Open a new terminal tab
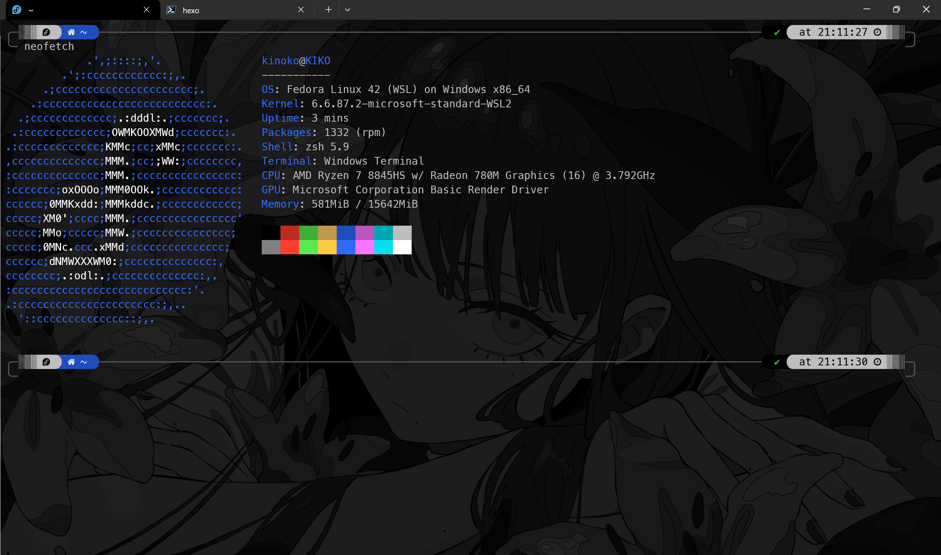 pyautogui.click(x=328, y=10)
